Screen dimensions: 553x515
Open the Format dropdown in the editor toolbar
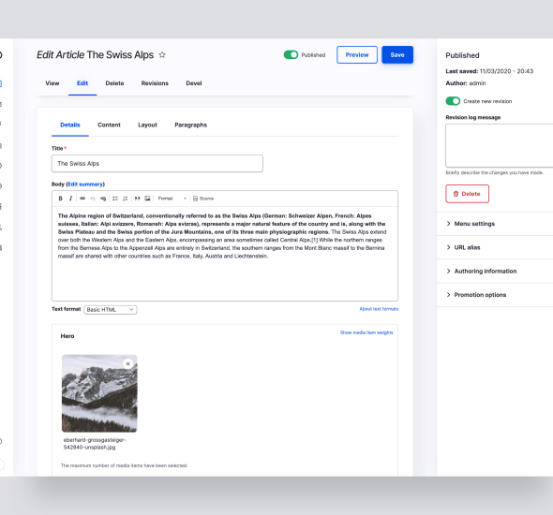click(172, 199)
